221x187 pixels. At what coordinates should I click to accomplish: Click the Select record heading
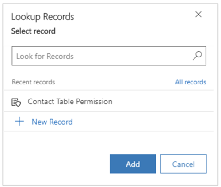(x=34, y=31)
